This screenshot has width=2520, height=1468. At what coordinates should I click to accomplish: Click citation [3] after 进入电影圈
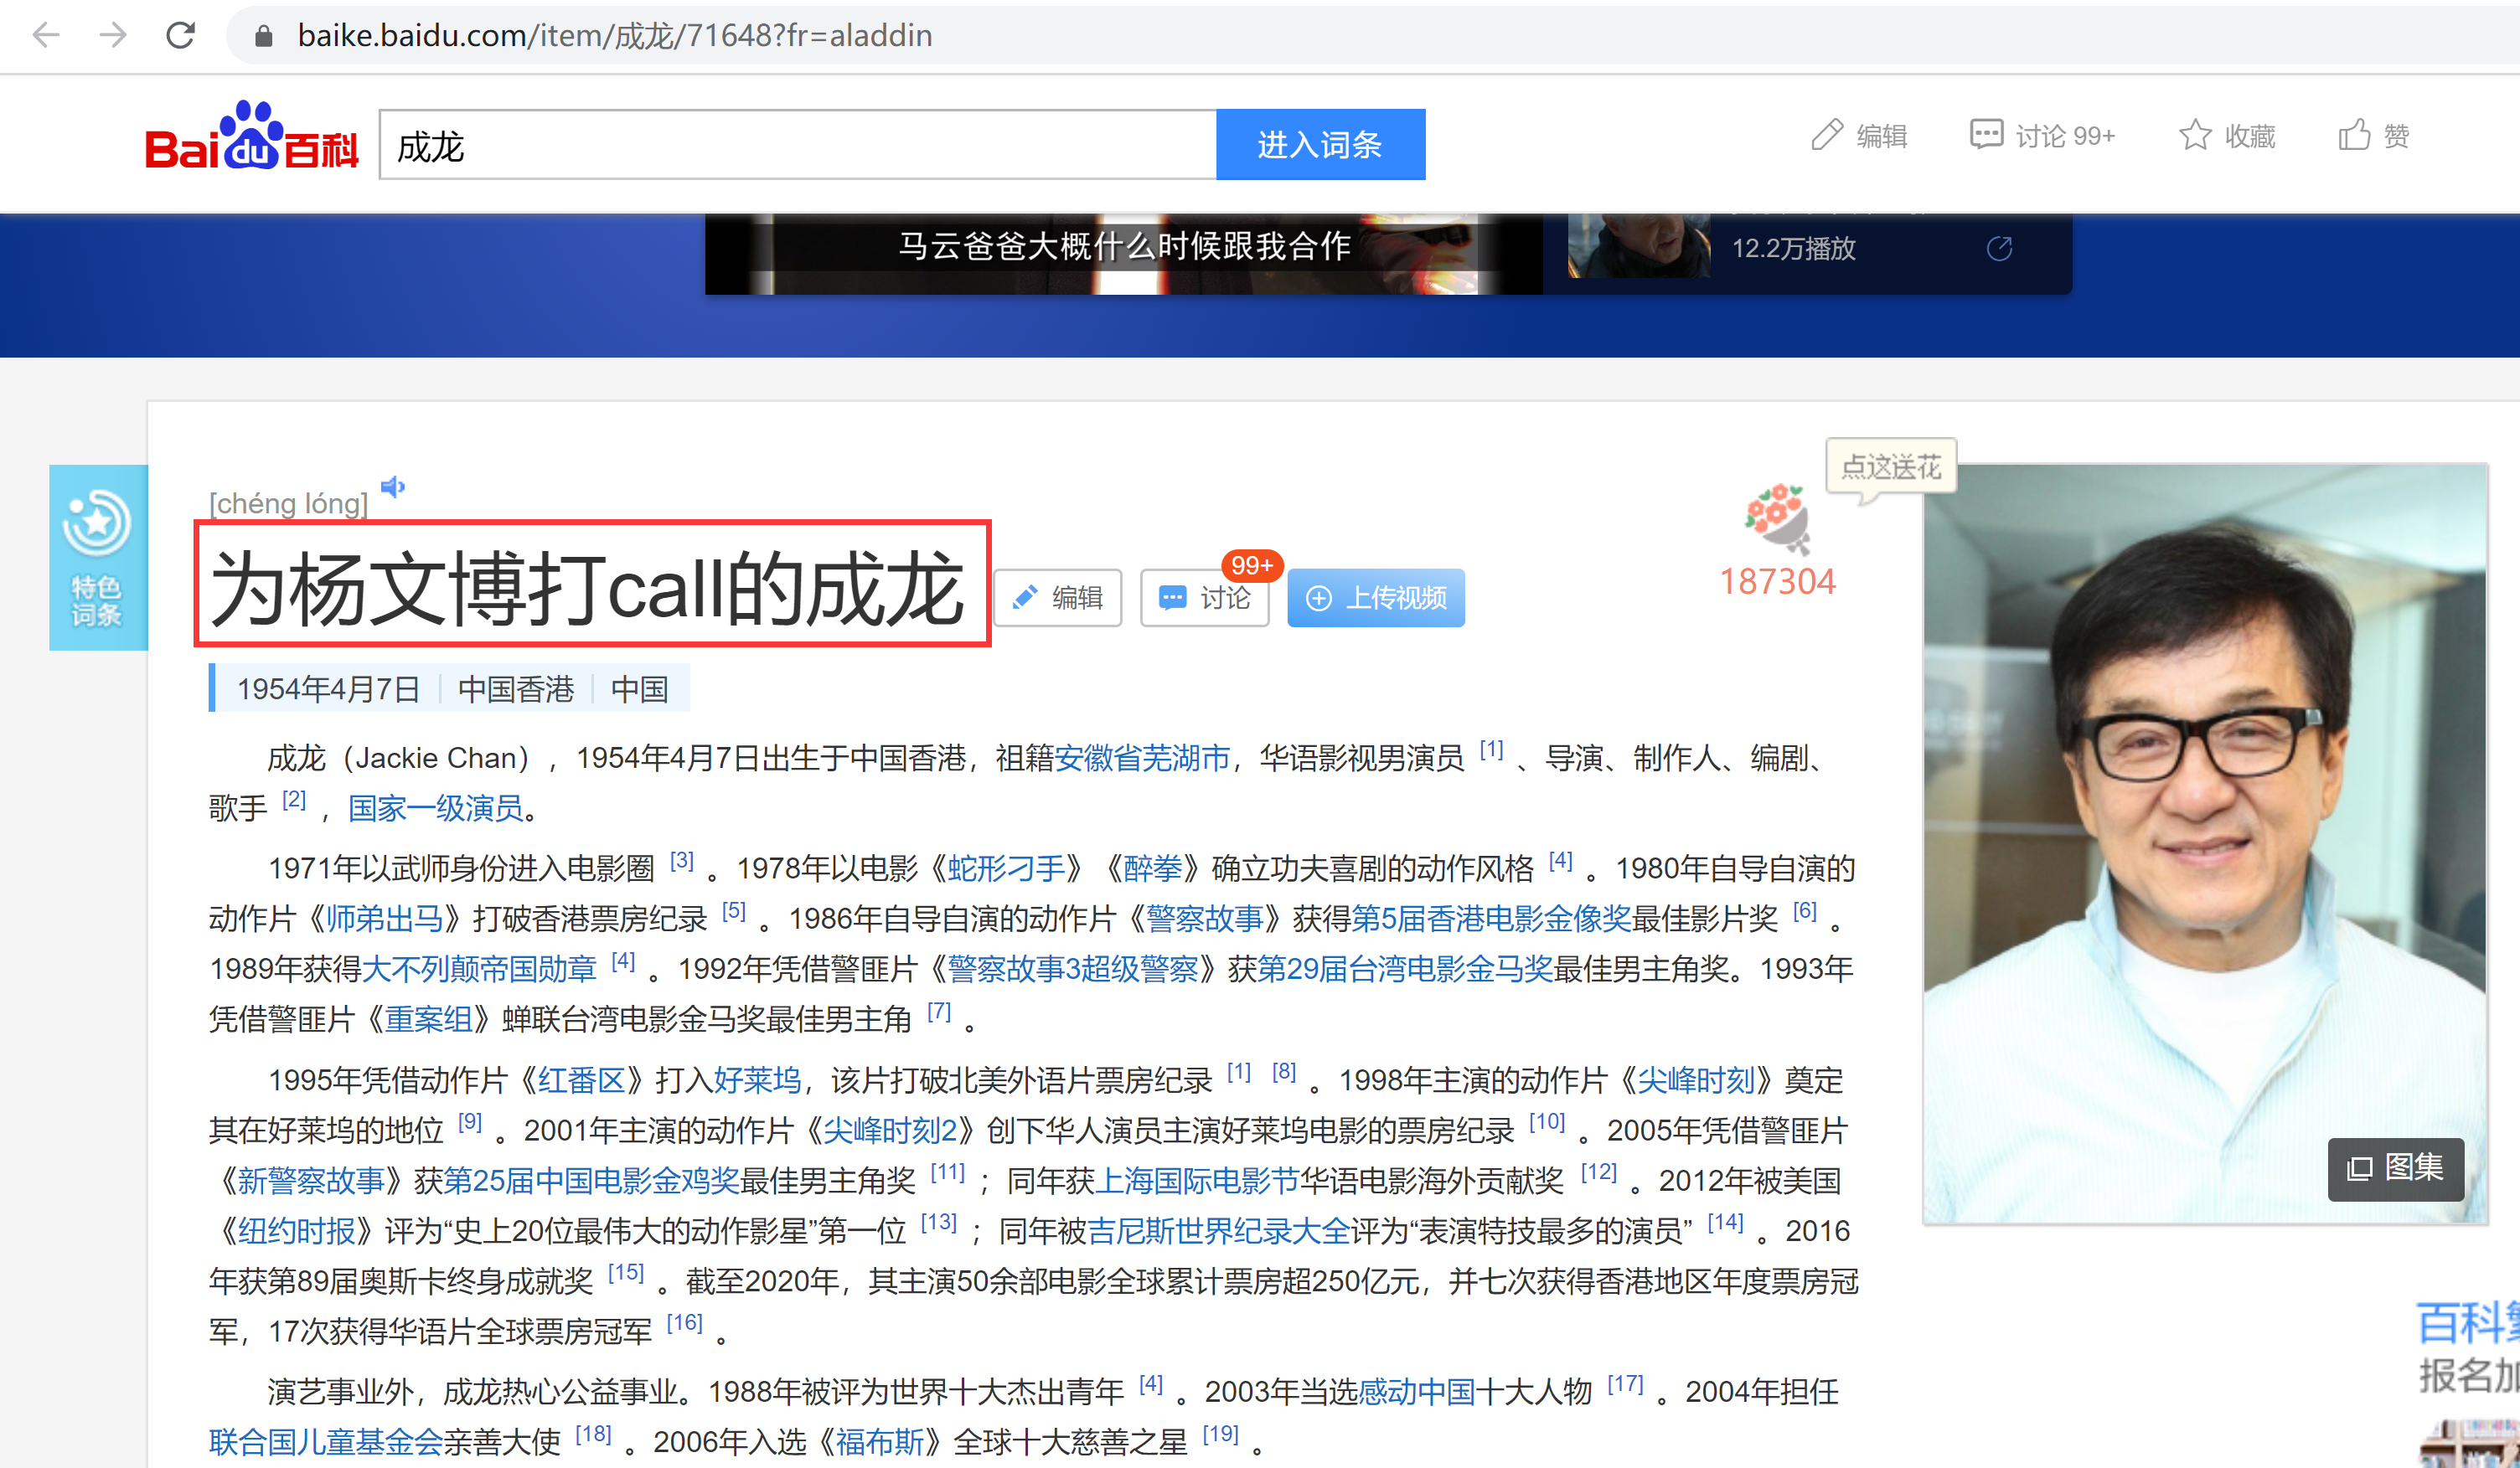point(682,860)
